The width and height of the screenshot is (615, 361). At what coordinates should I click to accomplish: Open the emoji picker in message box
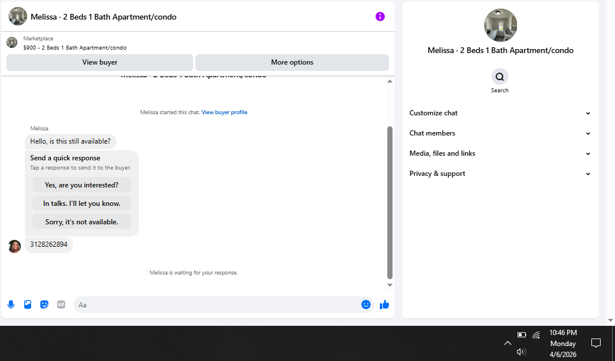click(x=365, y=304)
